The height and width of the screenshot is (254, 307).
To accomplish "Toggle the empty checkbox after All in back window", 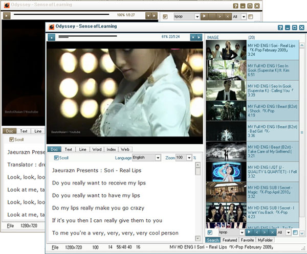I will [x=250, y=17].
